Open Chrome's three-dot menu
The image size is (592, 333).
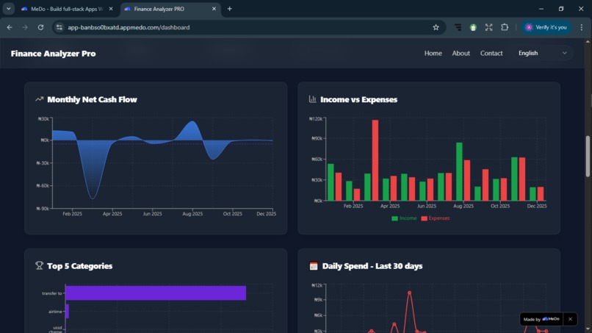(x=582, y=27)
